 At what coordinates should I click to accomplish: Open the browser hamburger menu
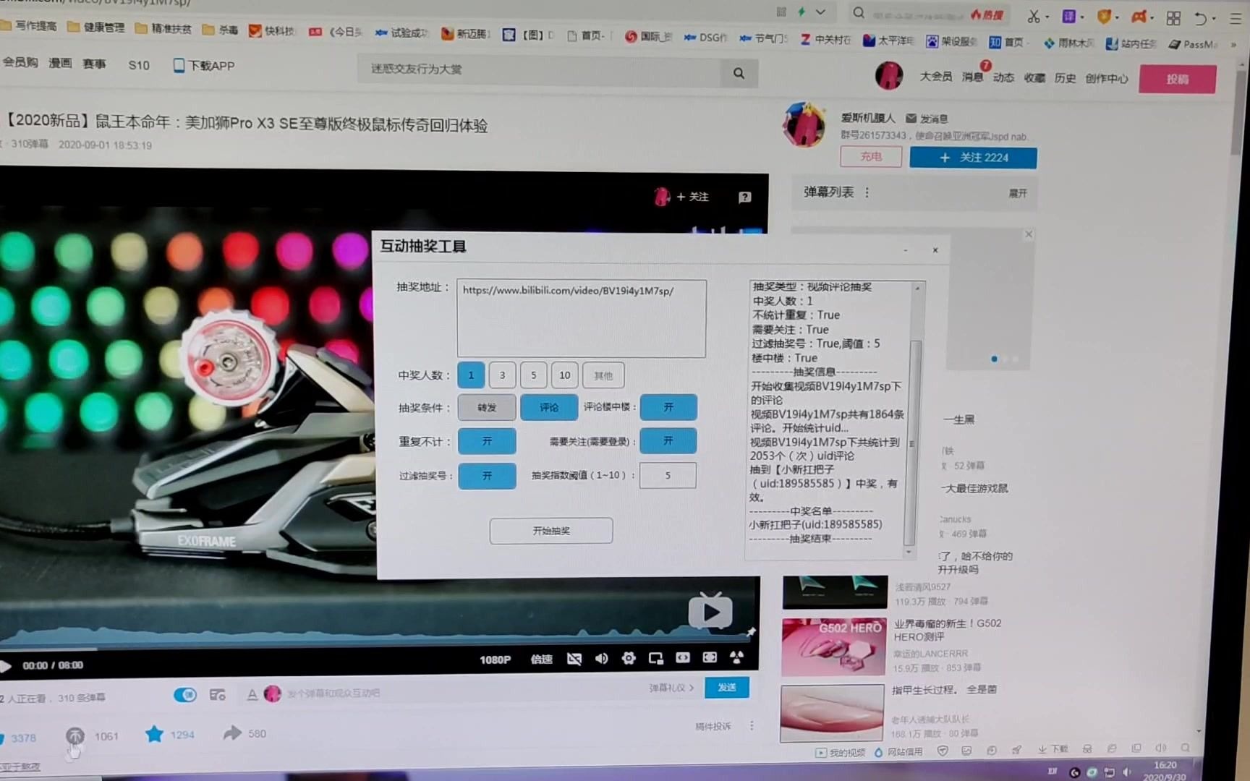[x=1236, y=19]
